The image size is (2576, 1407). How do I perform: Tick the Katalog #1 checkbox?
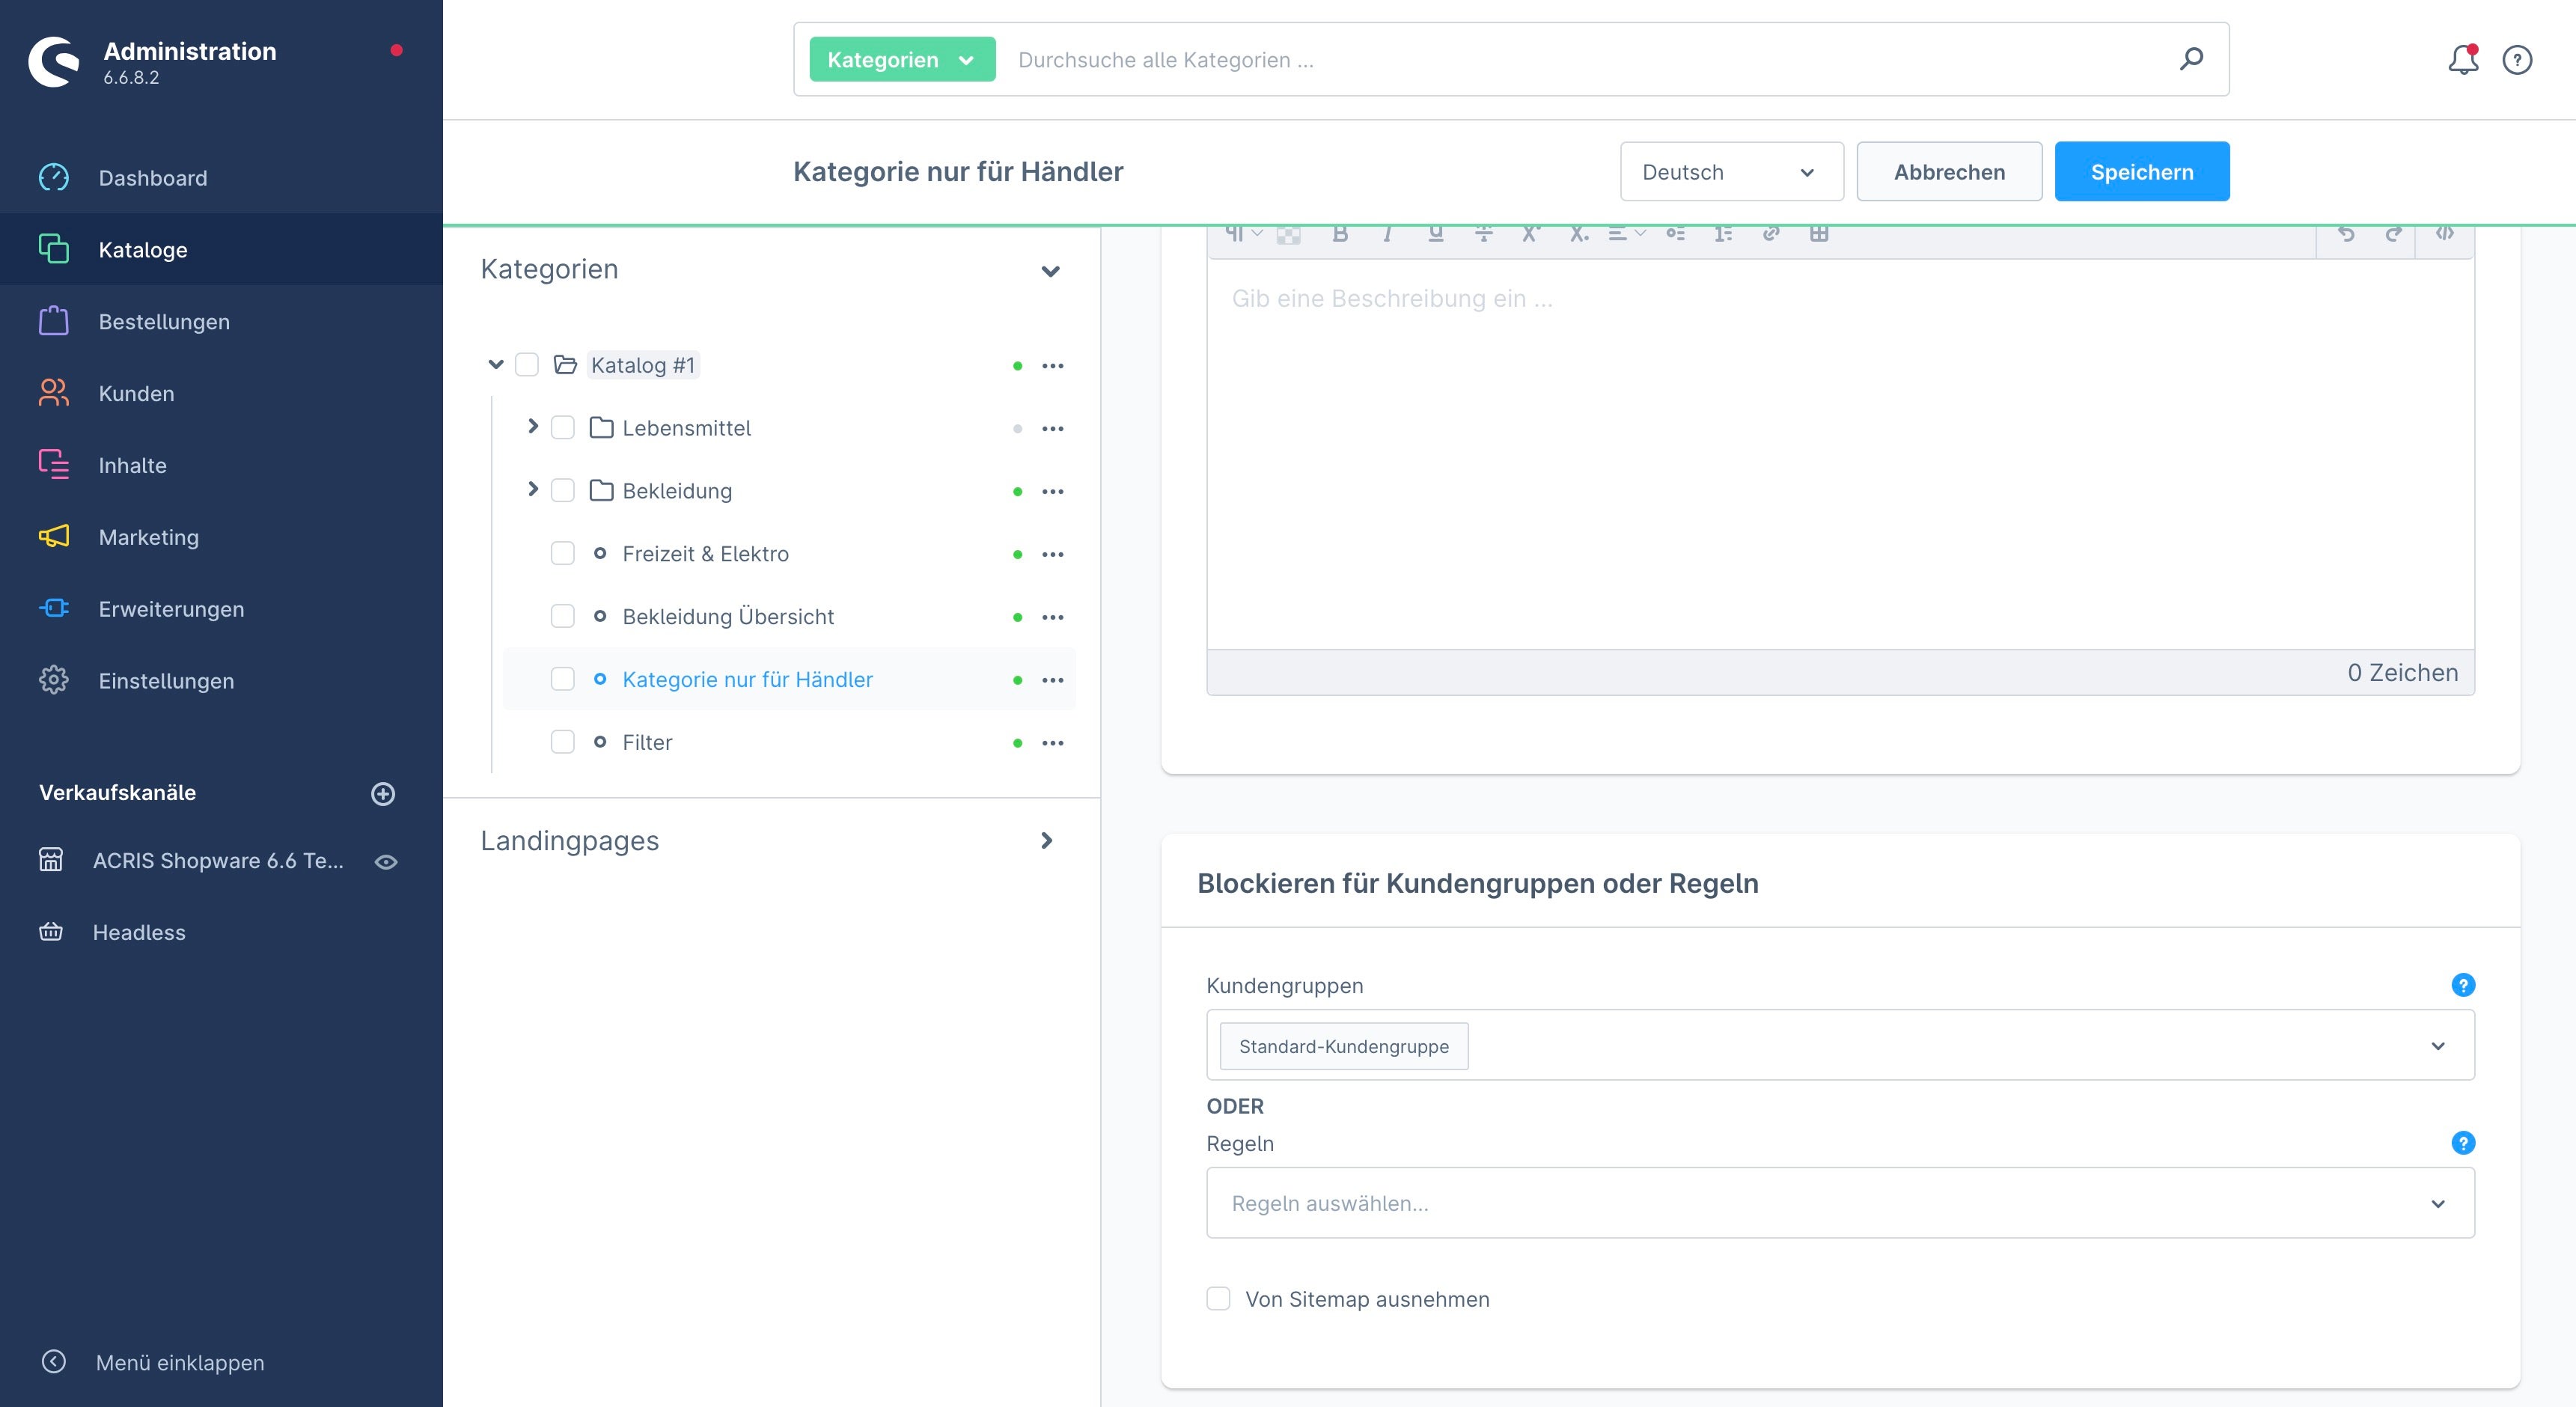point(527,365)
